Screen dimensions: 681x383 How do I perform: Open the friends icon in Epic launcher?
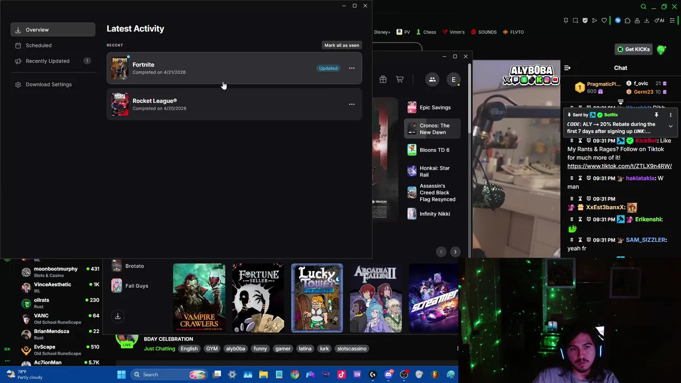click(x=432, y=79)
